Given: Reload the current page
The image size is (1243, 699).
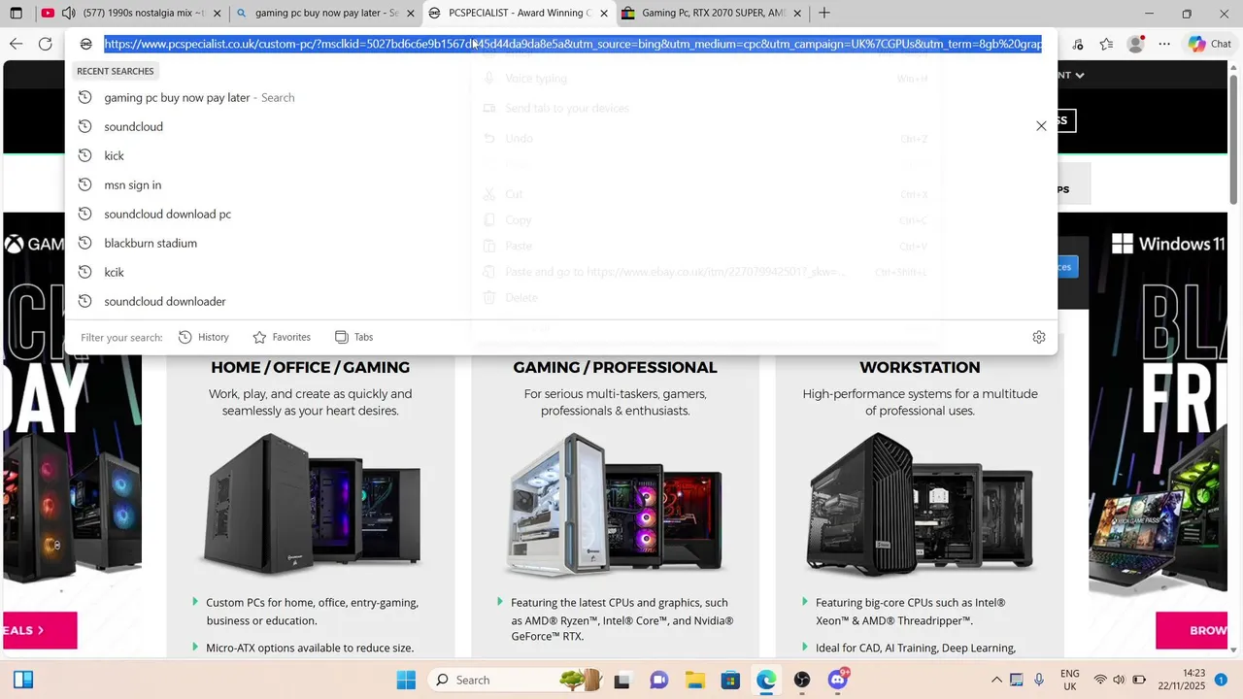Looking at the screenshot, I should coord(46,44).
